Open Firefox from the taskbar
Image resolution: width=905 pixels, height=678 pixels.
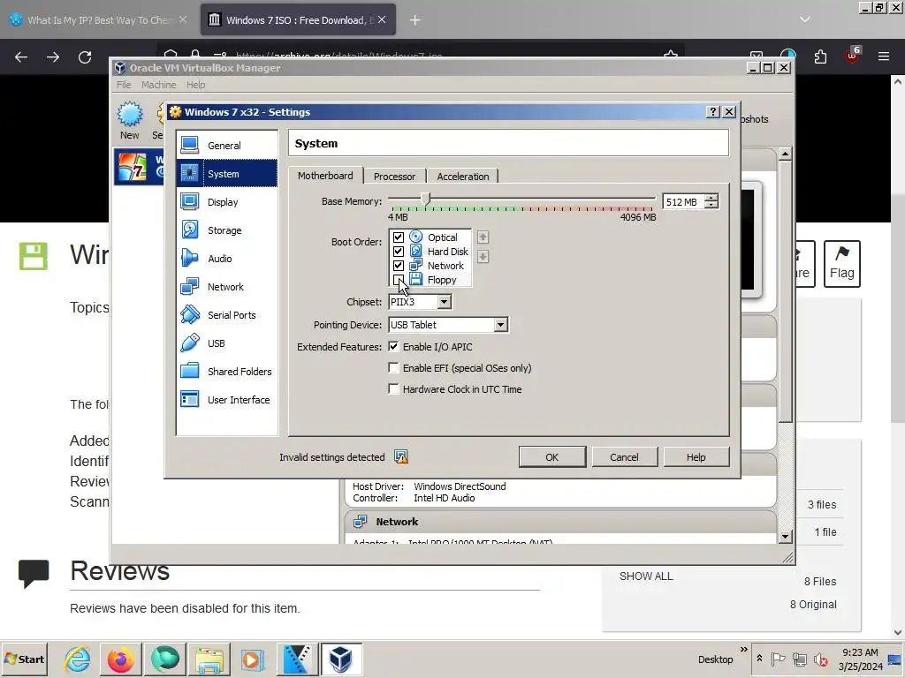(120, 659)
